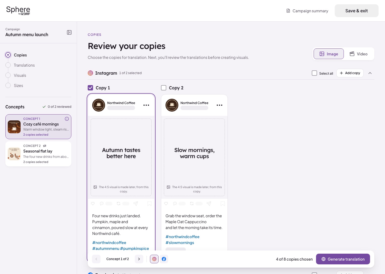385x274 pixels.
Task: Select the Translations step radio
Action: 8,65
